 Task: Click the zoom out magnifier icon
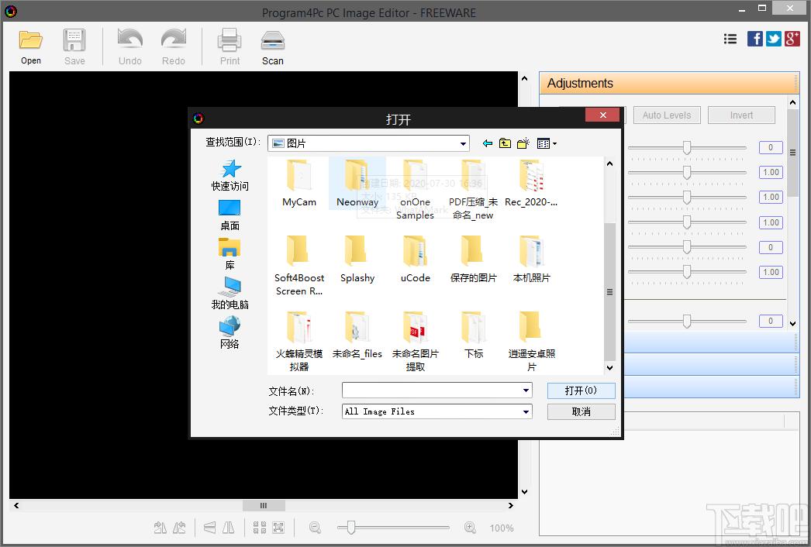[x=315, y=528]
